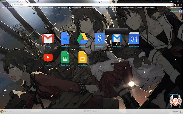
Task: Open Google Calendar app
Action: (134, 38)
